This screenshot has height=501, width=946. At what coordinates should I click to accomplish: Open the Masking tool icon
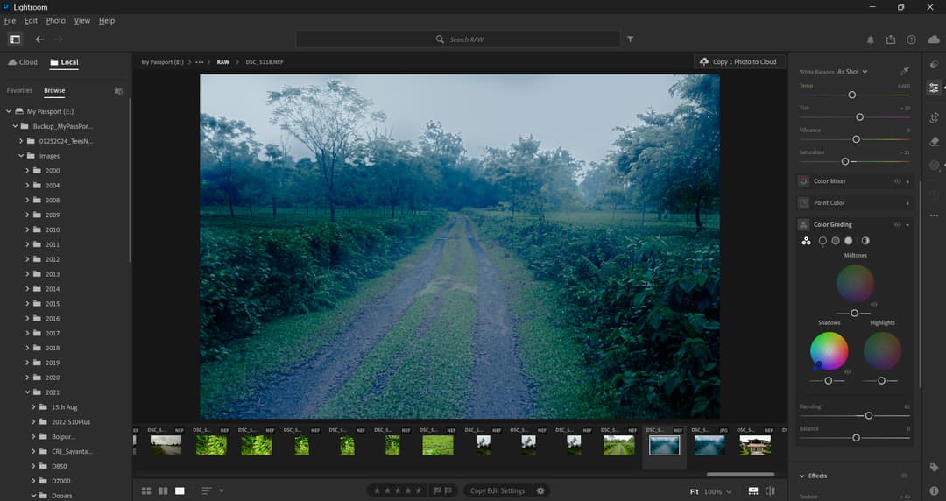(x=934, y=165)
